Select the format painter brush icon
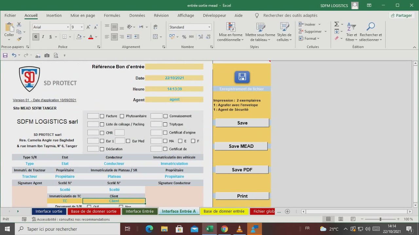The width and height of the screenshot is (419, 235). 19,39
